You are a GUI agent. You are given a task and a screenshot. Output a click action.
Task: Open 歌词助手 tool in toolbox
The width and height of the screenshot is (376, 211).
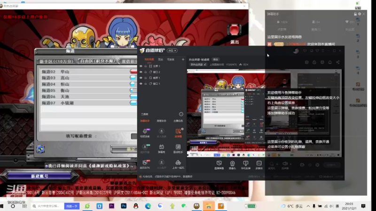point(178,149)
